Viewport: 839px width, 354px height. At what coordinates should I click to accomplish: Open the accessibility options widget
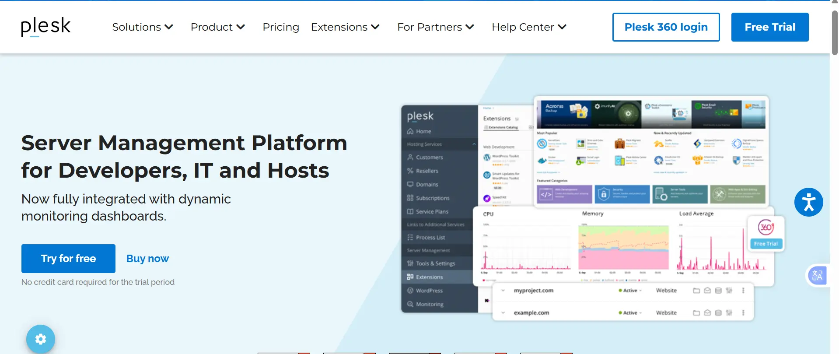coord(808,202)
